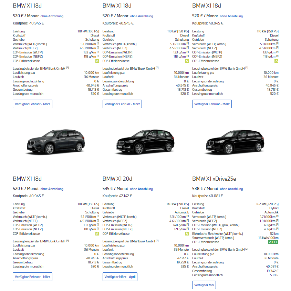Screen dimensions: 291x291
Task: Click the '538 €' monthly leasing rate value
Action: click(x=274, y=275)
